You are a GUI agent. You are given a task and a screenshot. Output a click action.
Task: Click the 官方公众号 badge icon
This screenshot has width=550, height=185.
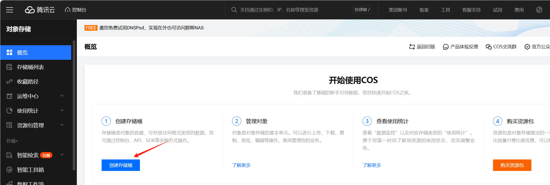click(x=527, y=47)
